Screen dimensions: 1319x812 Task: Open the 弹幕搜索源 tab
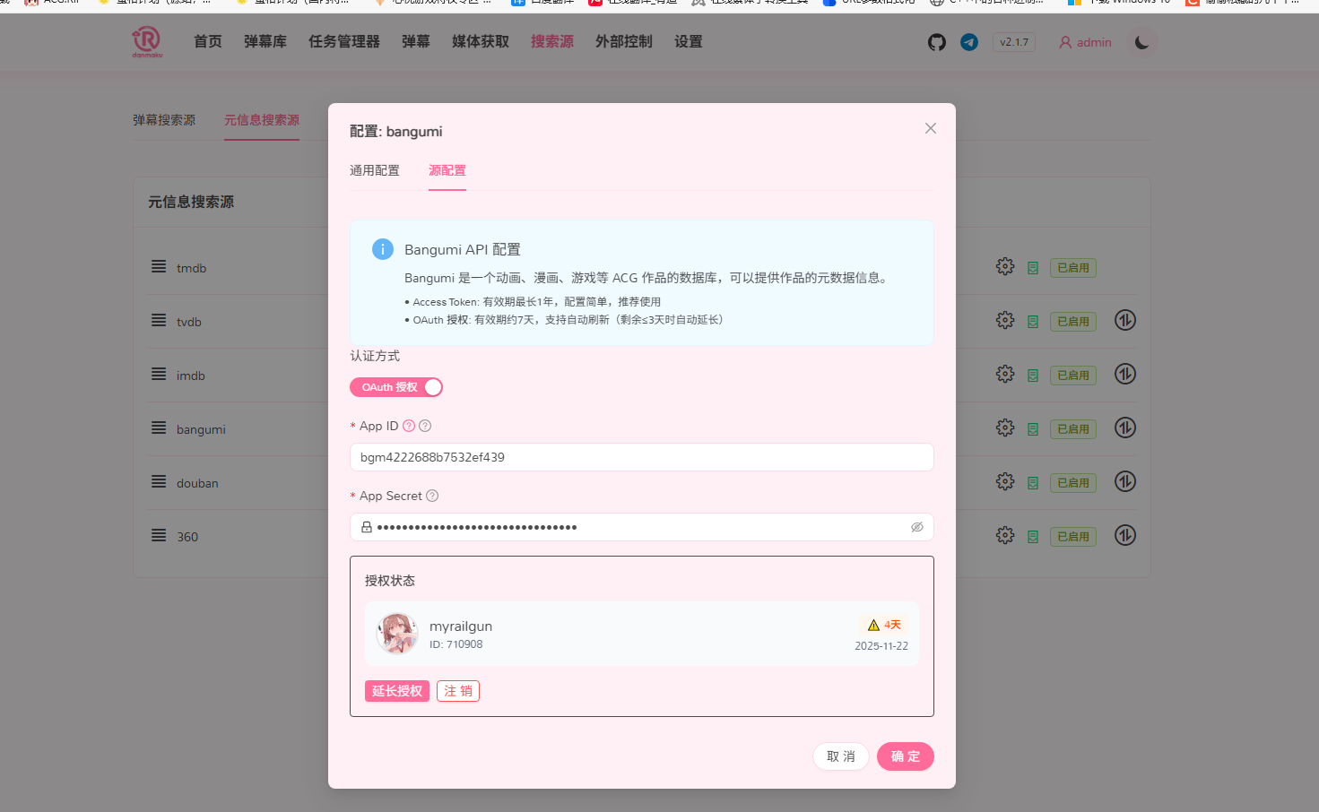pos(165,118)
